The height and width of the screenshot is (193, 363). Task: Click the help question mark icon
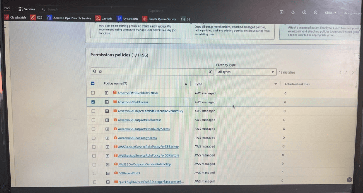(x=304, y=12)
